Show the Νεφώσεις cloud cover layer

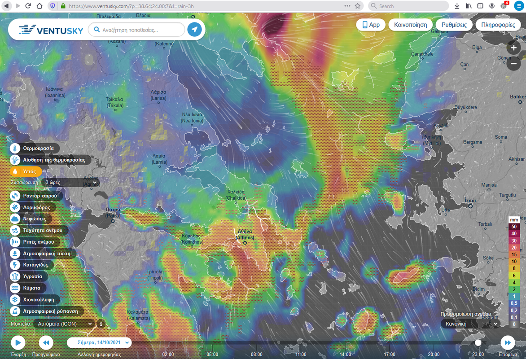(x=31, y=219)
